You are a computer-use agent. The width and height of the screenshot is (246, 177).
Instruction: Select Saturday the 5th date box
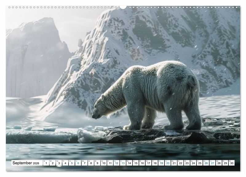pos(72,163)
